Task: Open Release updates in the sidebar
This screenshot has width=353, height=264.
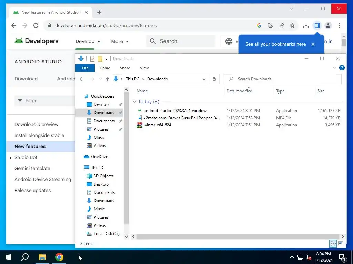Action: tap(32, 190)
